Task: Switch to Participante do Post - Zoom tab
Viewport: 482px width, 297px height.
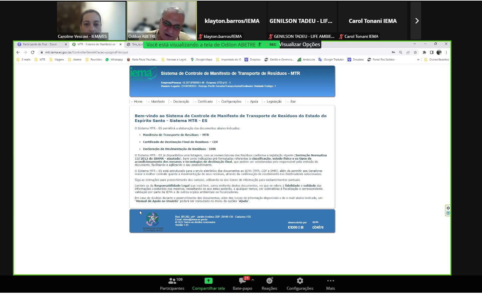Action: point(42,44)
